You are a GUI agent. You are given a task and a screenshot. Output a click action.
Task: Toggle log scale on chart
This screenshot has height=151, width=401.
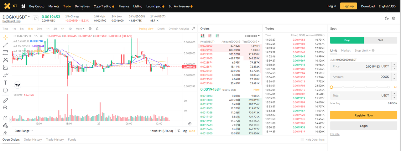(185, 131)
